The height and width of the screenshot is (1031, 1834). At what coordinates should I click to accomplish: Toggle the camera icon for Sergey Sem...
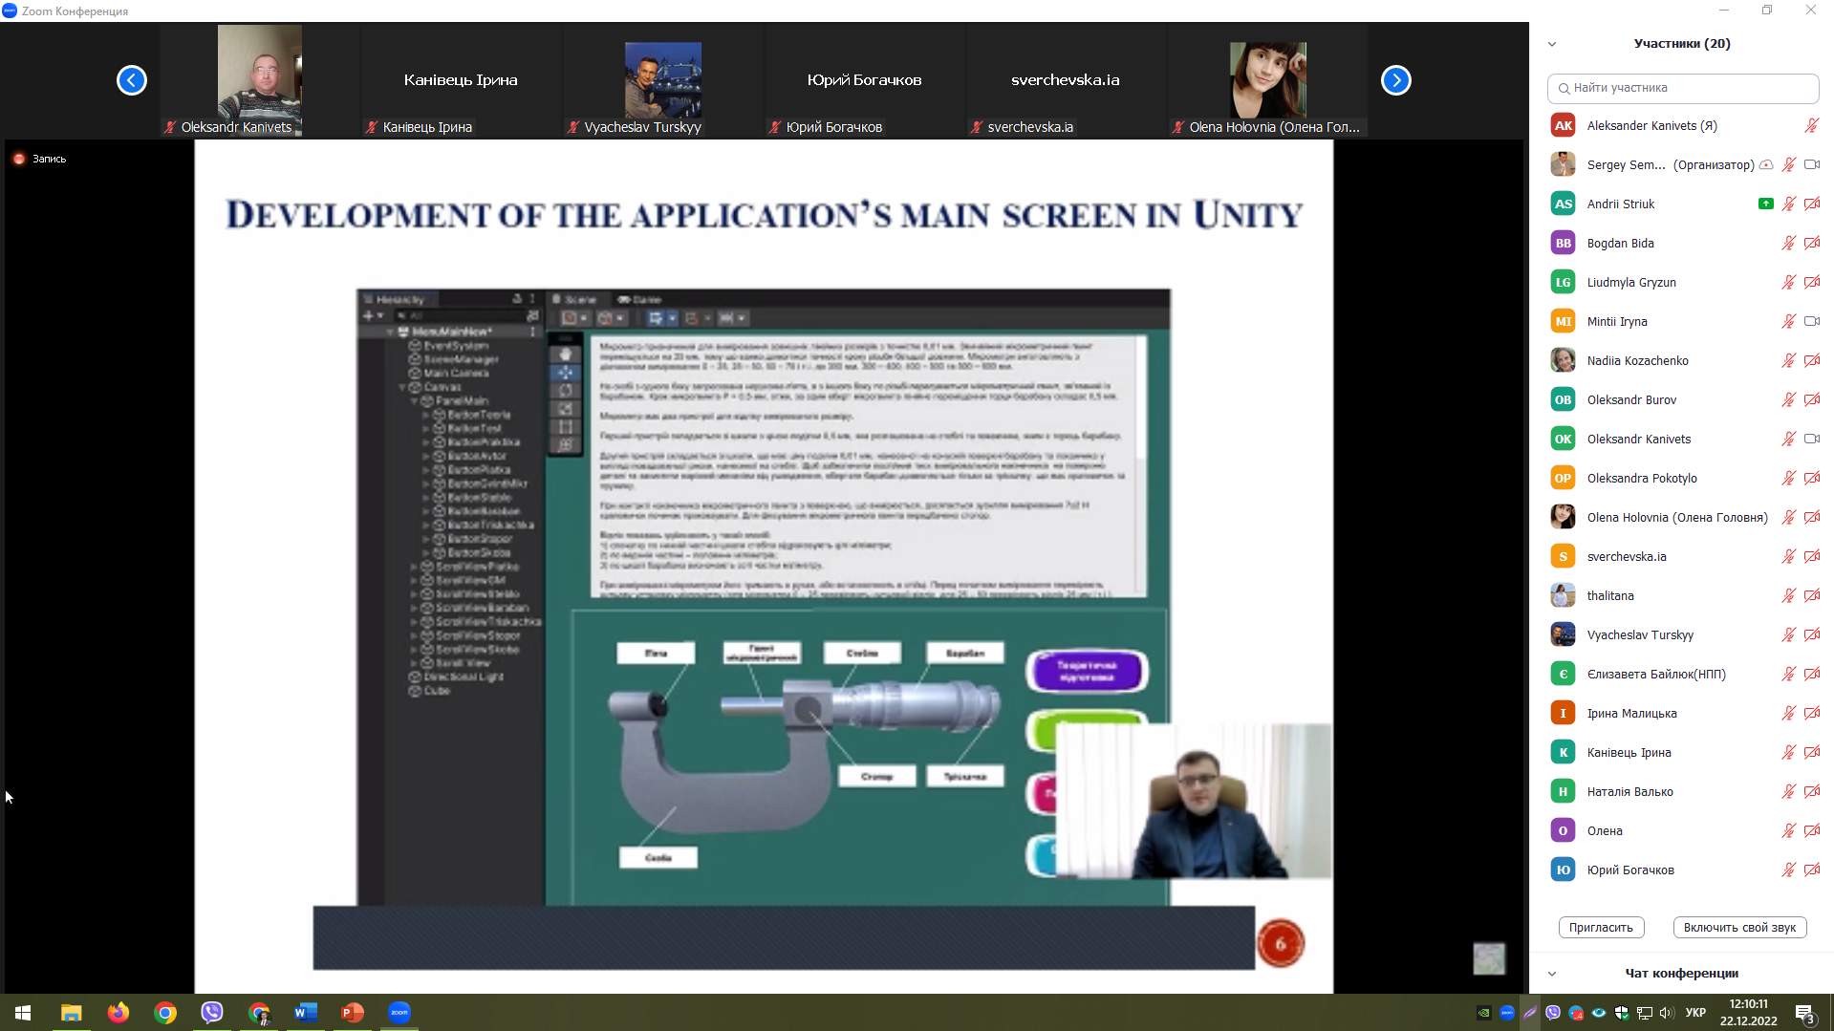pos(1812,164)
